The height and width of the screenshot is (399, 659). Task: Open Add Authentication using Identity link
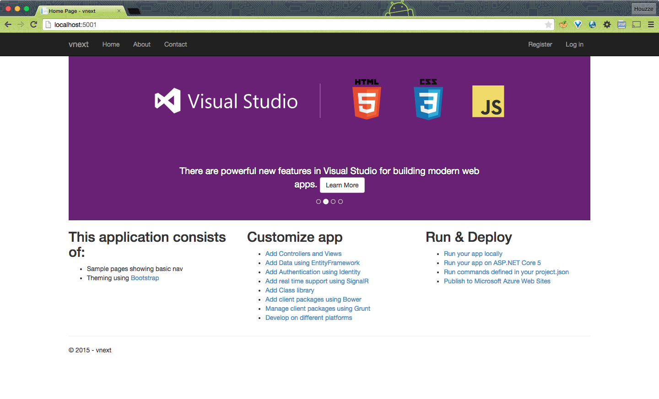[x=313, y=272]
